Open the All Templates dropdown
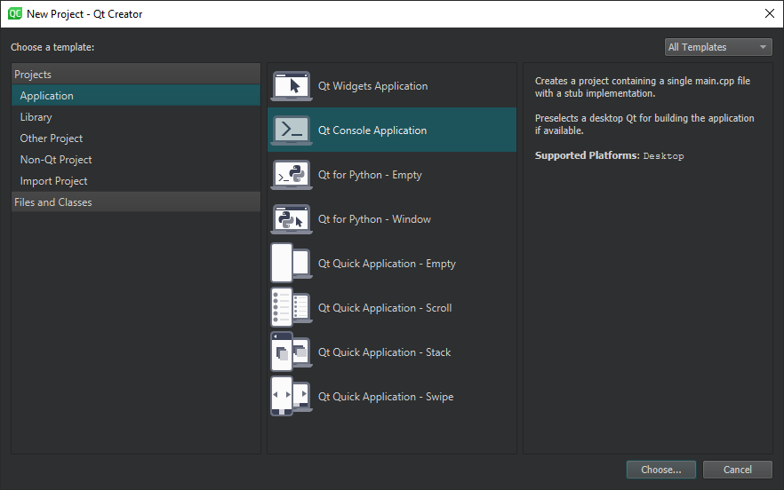The image size is (784, 490). pos(718,47)
